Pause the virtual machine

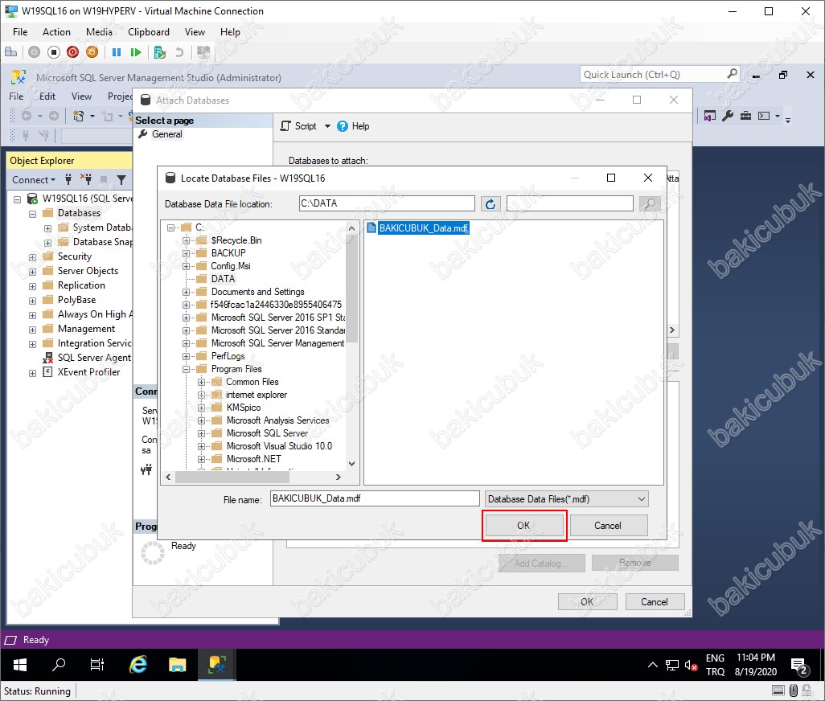(x=117, y=52)
